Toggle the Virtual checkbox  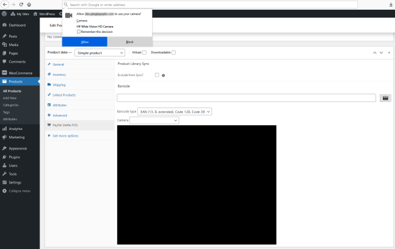point(144,53)
